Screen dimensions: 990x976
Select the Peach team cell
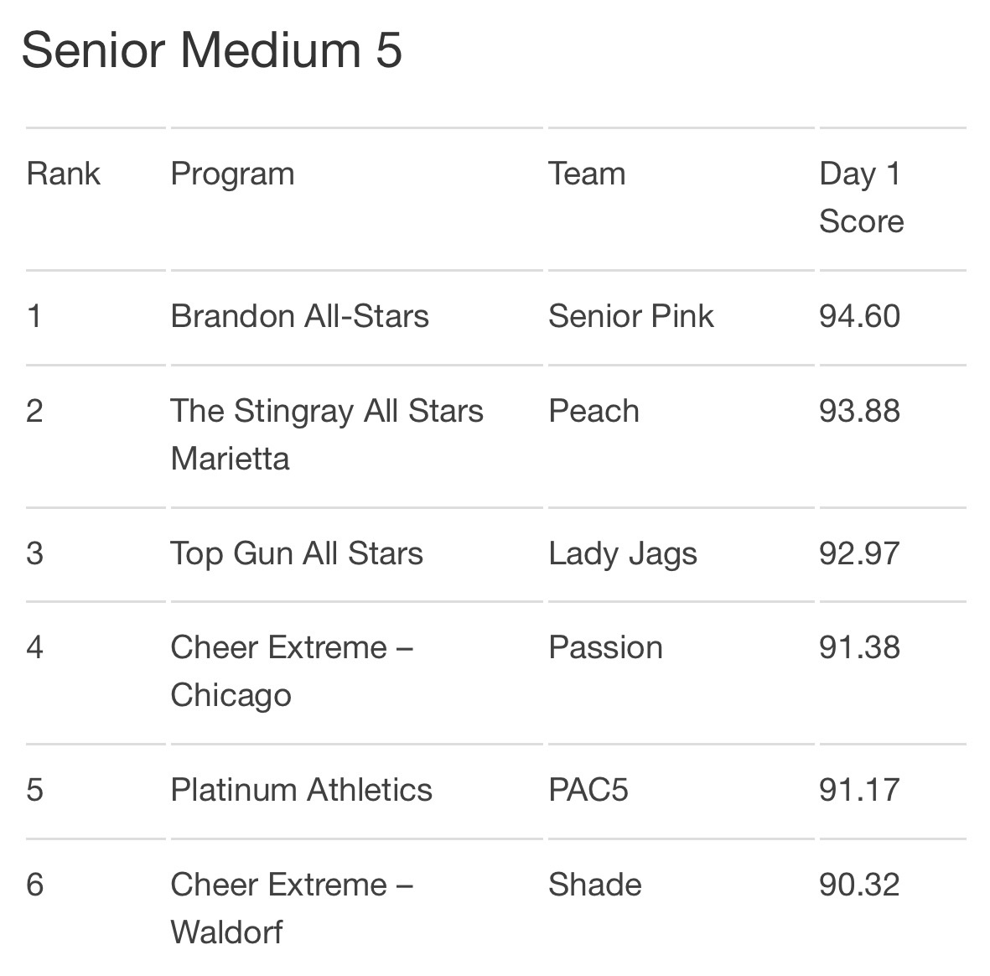[x=593, y=411]
